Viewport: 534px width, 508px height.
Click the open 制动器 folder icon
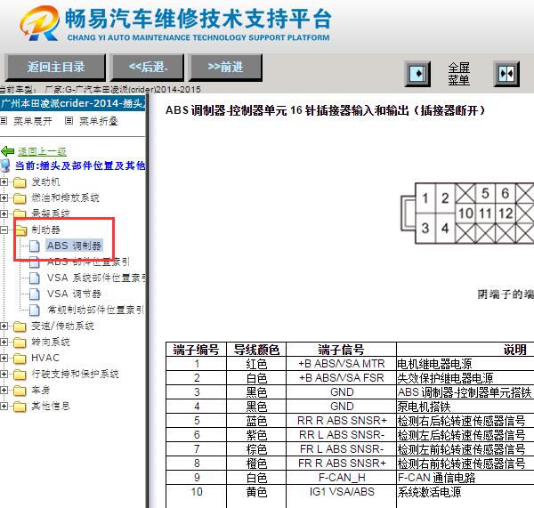20,230
